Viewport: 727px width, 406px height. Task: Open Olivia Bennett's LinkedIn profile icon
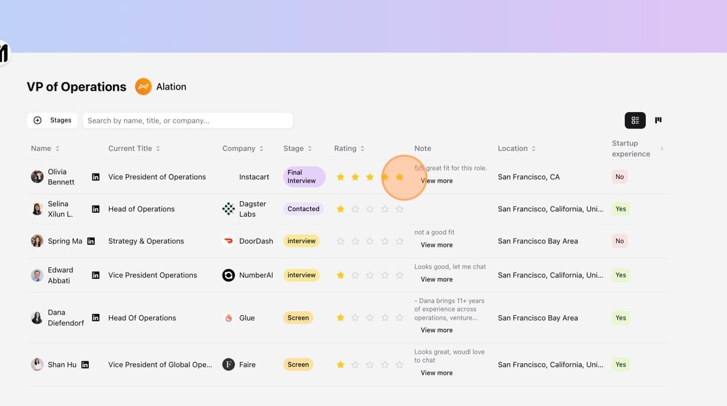click(95, 177)
